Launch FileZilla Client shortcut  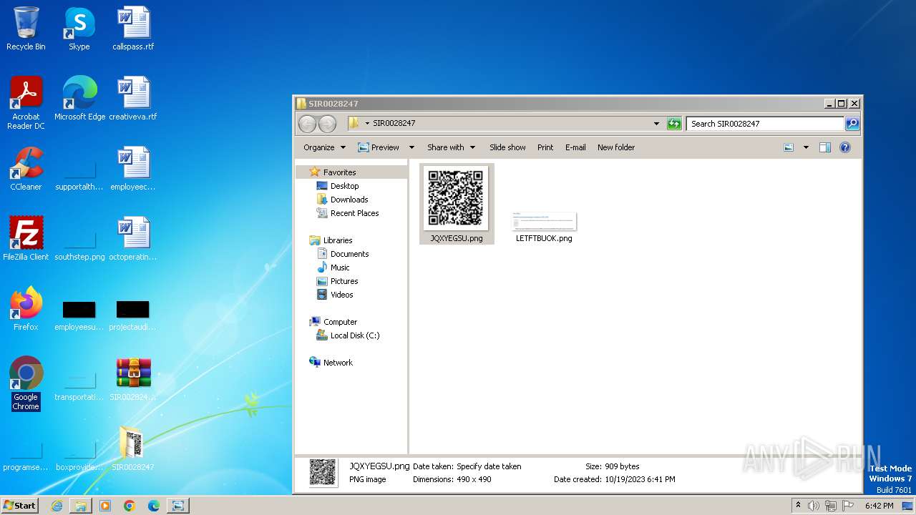point(26,238)
